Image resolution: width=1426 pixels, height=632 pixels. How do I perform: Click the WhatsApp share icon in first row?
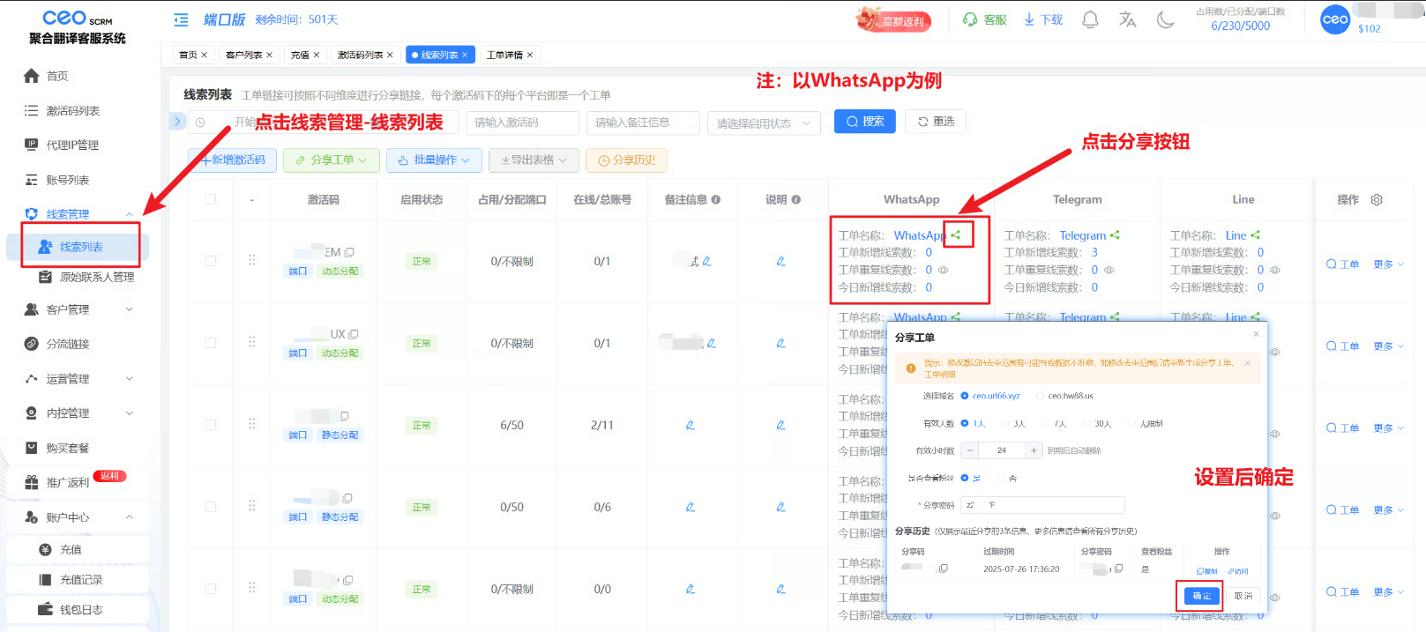pyautogui.click(x=955, y=234)
